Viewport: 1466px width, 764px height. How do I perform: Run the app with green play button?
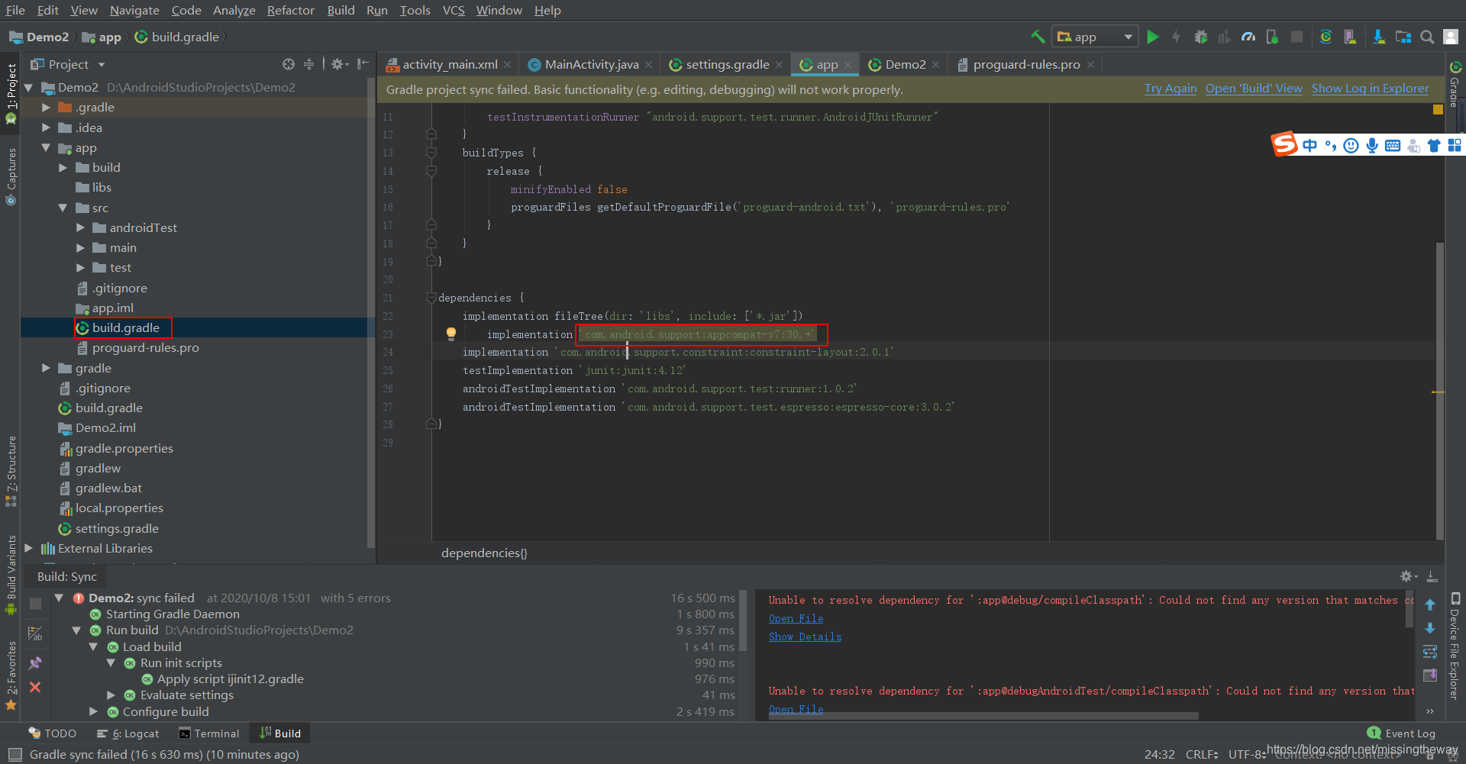click(1153, 37)
